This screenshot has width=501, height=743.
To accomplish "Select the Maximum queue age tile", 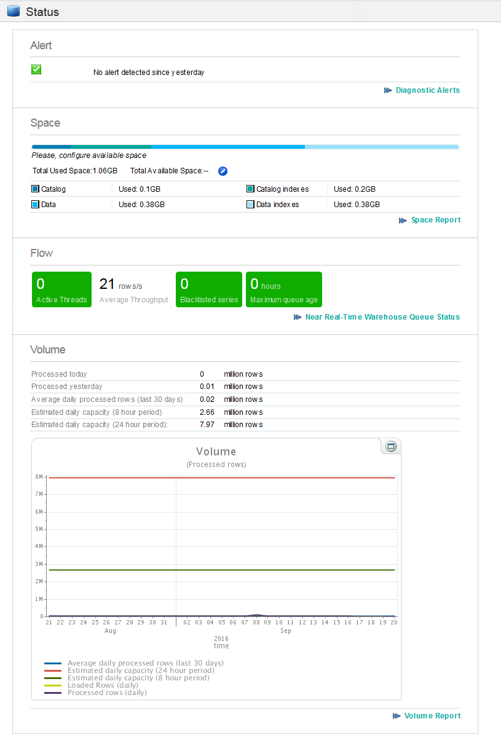I will point(283,289).
